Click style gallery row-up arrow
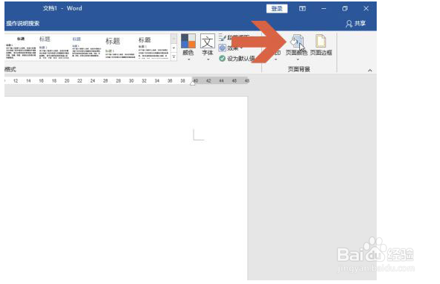 click(x=173, y=39)
